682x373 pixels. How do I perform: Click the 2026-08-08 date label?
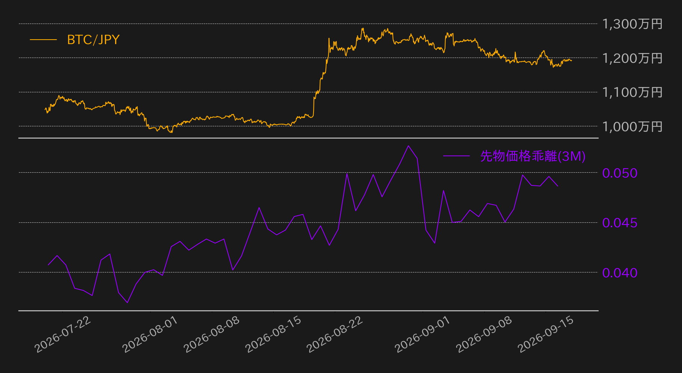coord(212,334)
